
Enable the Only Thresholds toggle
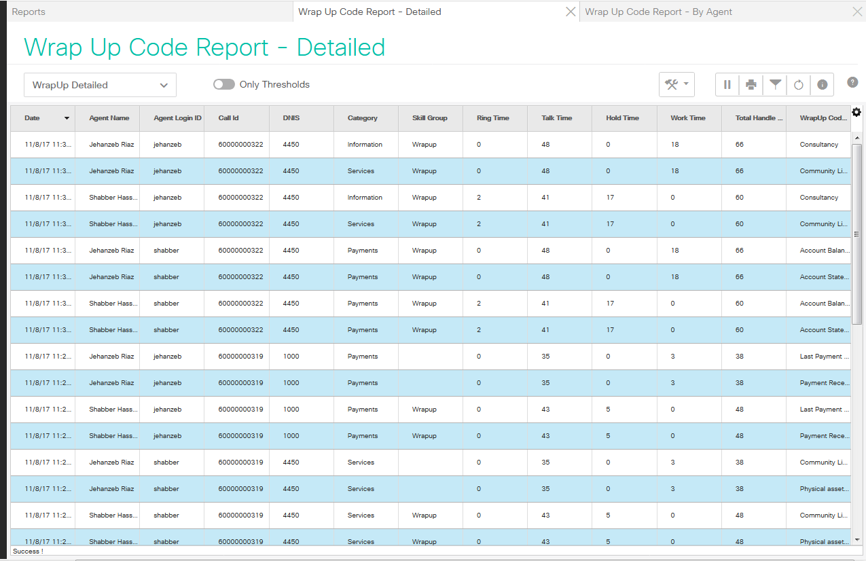223,85
